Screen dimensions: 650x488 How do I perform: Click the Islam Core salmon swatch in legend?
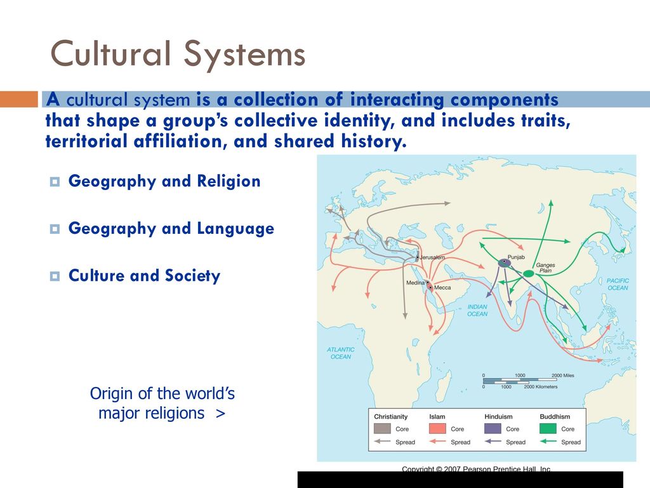(x=437, y=429)
